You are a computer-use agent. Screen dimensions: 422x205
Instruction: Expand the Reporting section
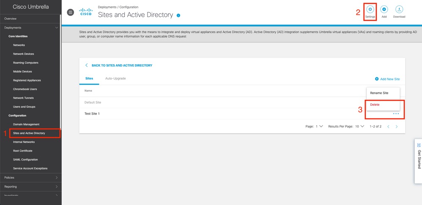coord(57,186)
